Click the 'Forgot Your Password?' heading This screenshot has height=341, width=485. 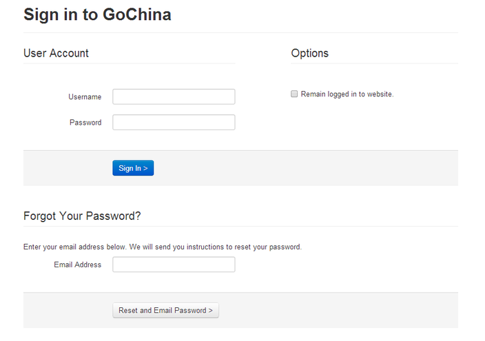[x=82, y=216]
